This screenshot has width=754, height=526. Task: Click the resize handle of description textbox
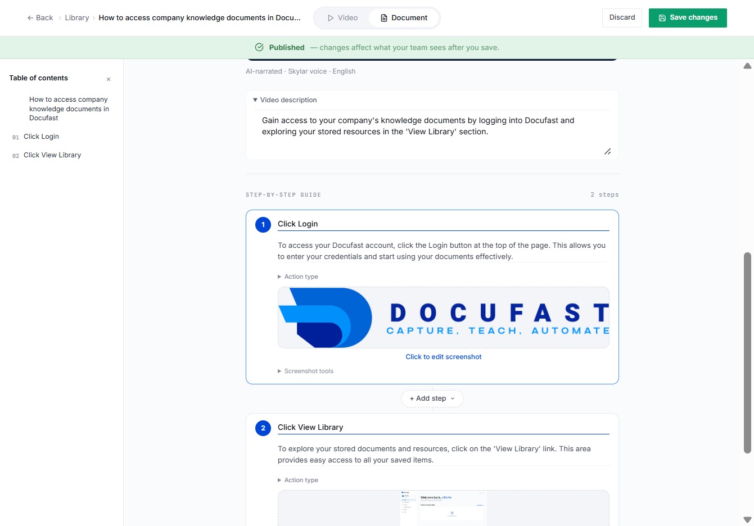607,152
